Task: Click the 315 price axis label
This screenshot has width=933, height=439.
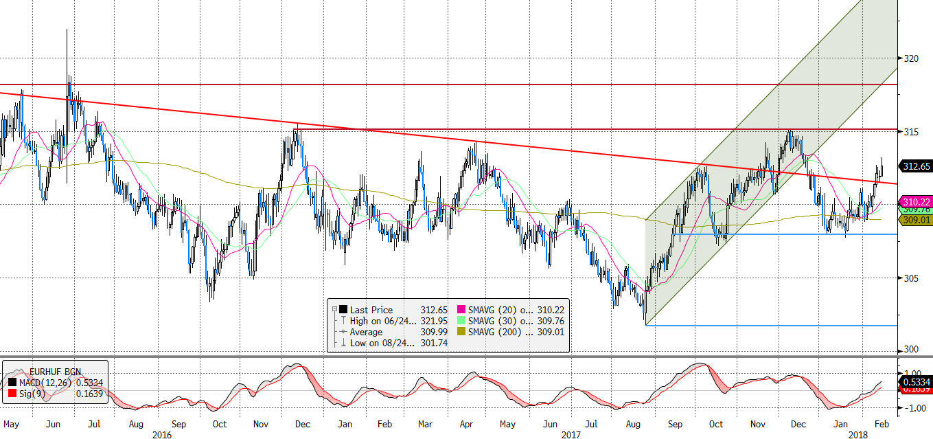Action: (912, 131)
